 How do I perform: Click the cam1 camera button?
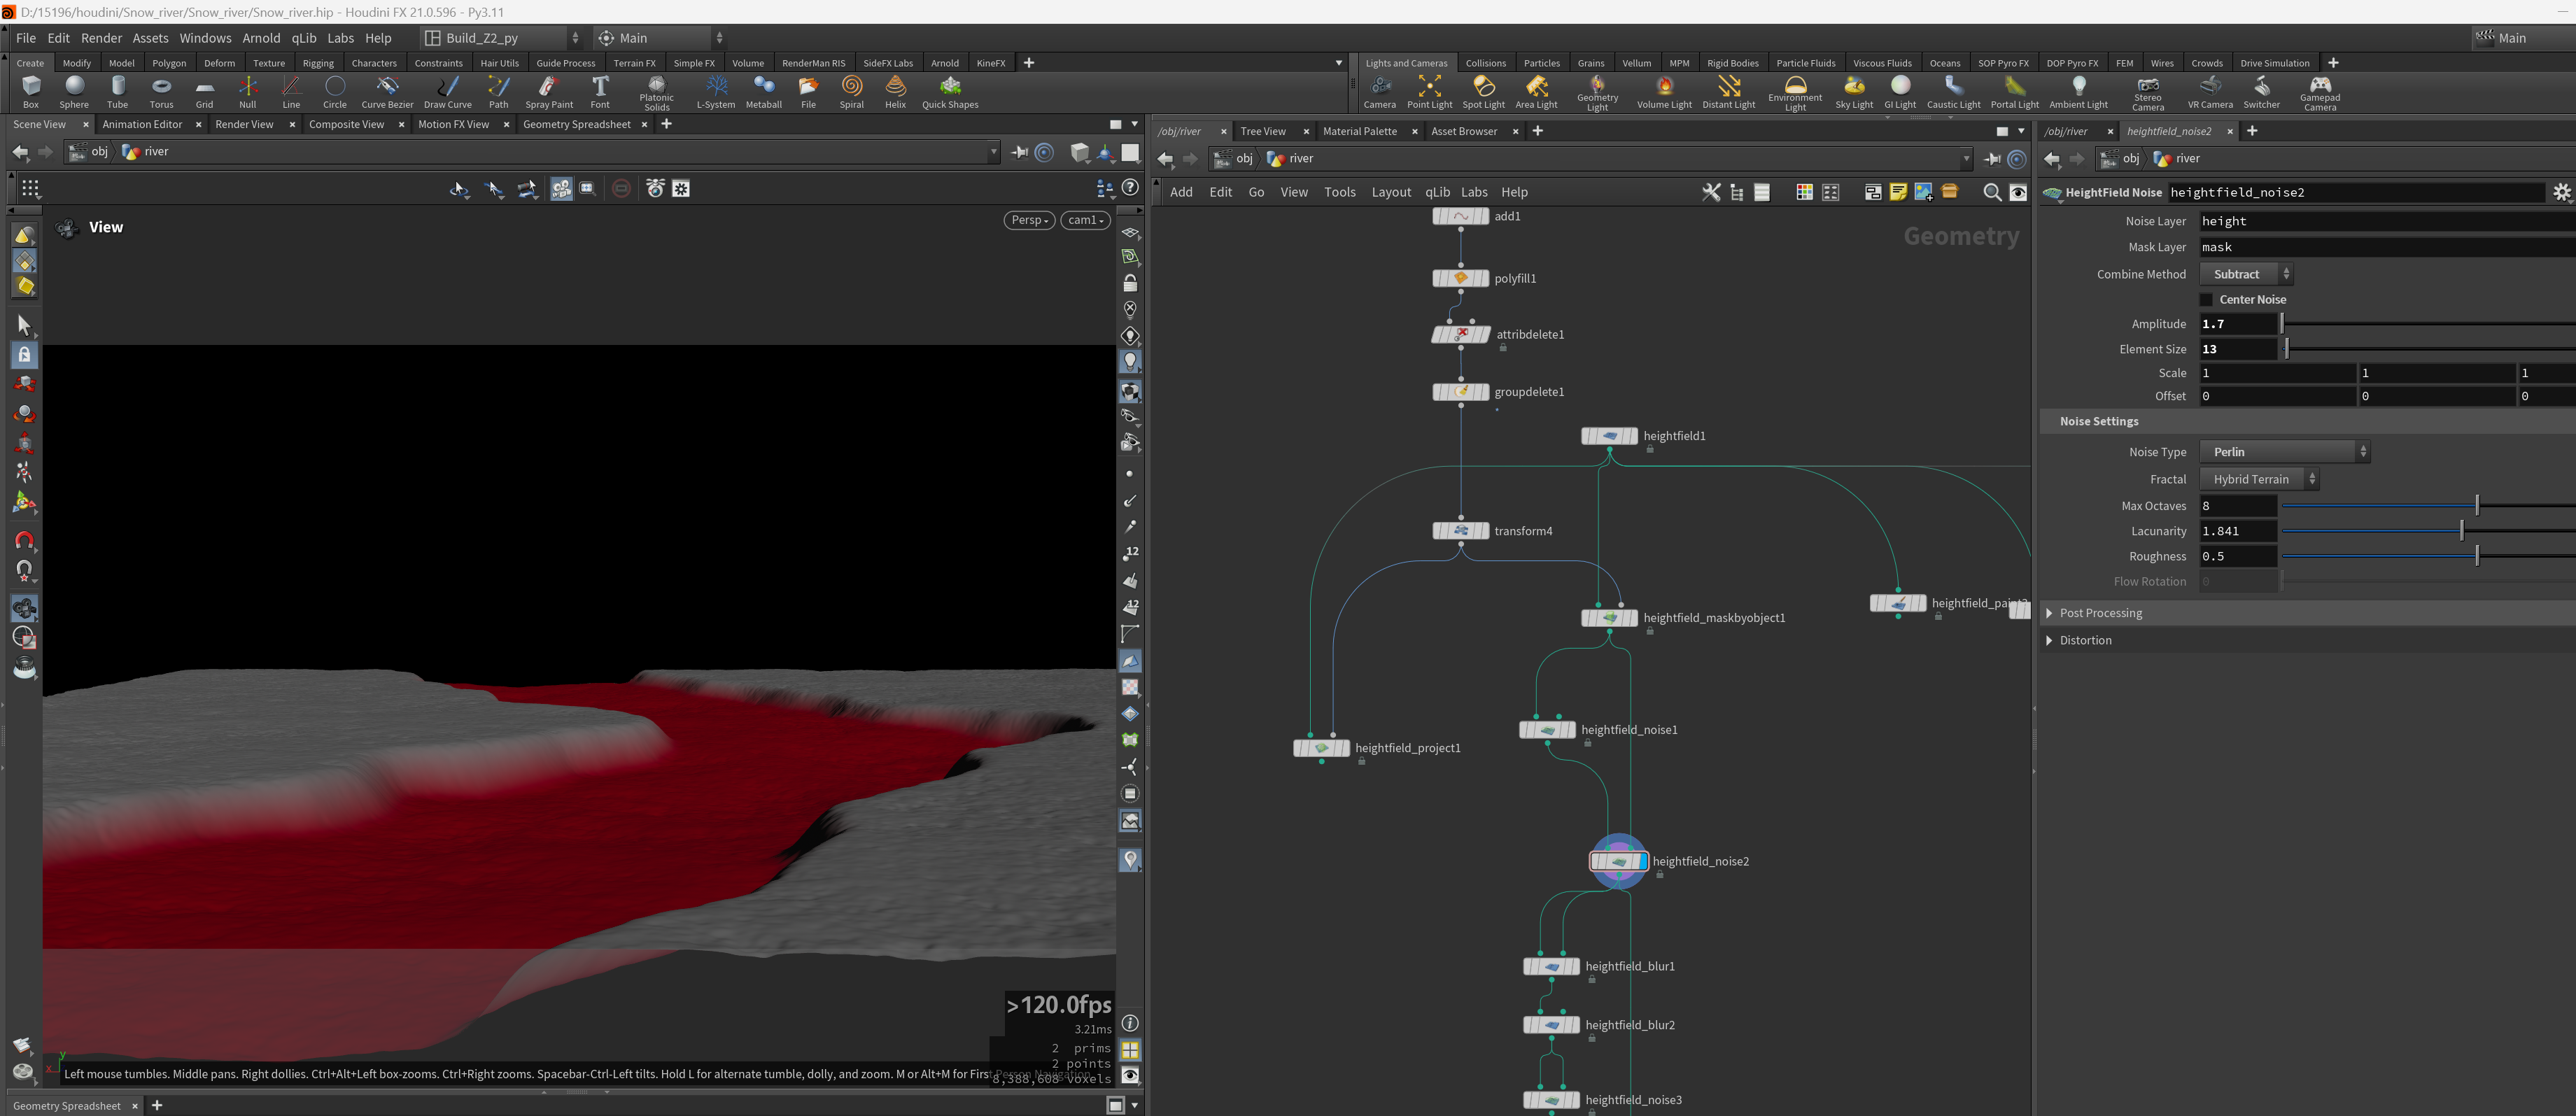pyautogui.click(x=1085, y=220)
